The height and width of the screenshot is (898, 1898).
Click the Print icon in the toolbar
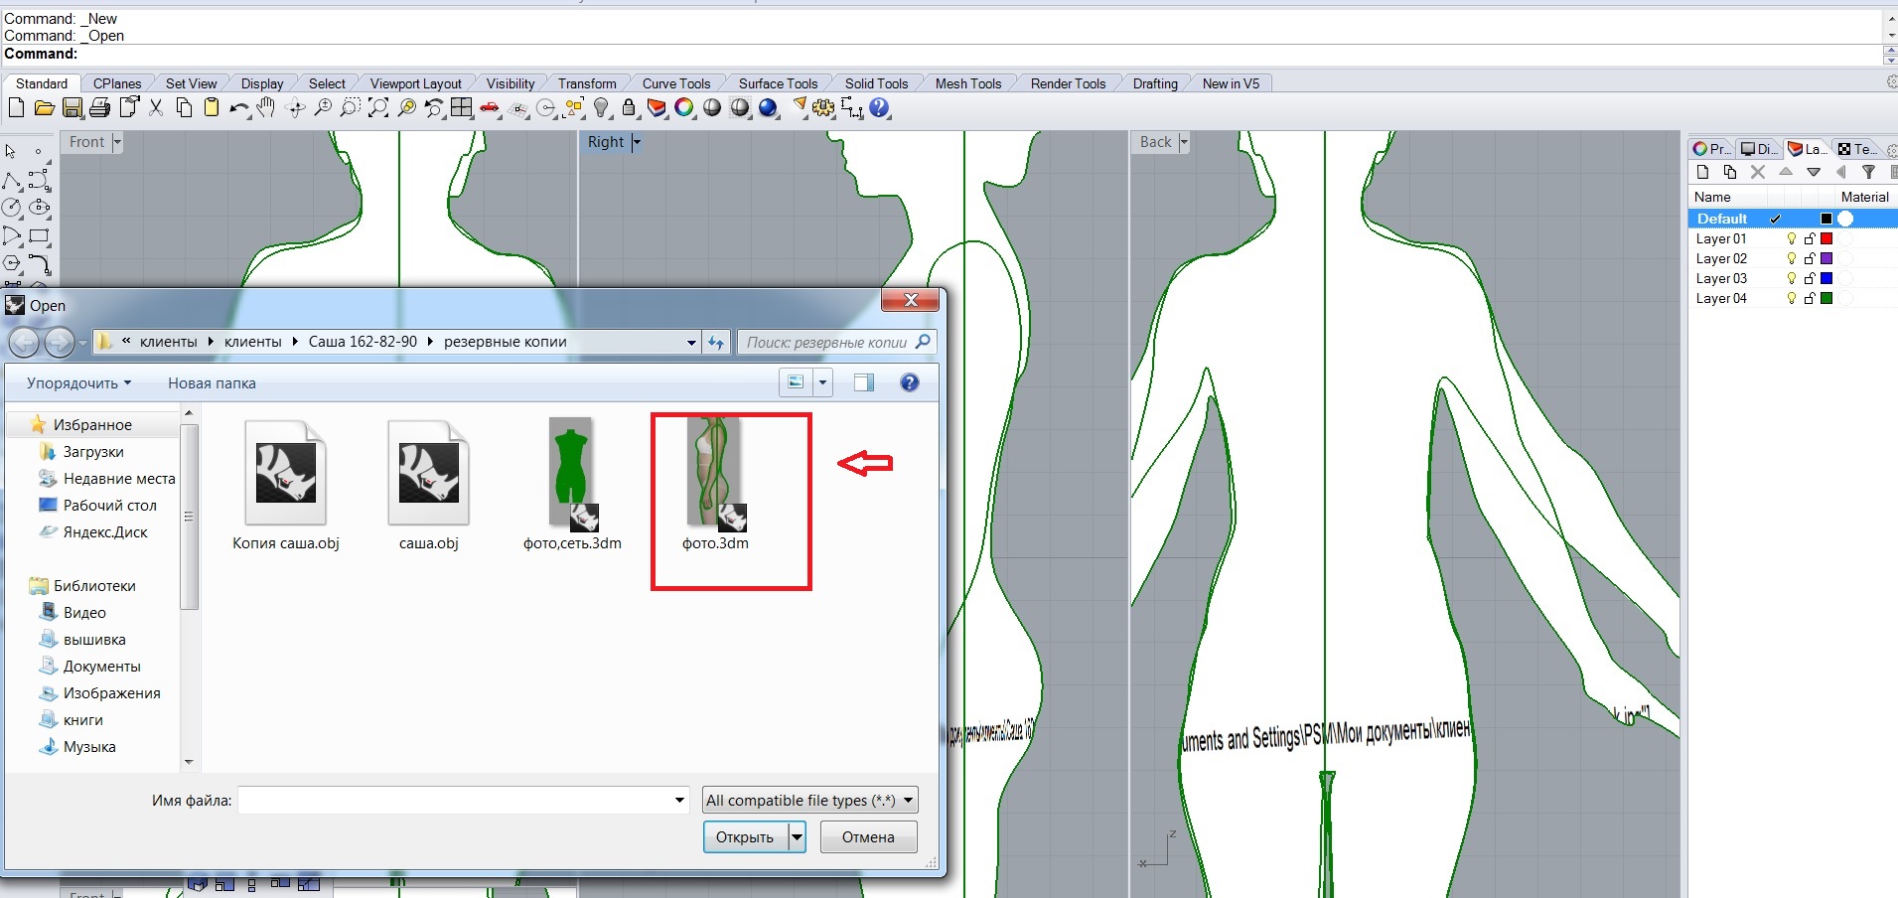pyautogui.click(x=99, y=107)
